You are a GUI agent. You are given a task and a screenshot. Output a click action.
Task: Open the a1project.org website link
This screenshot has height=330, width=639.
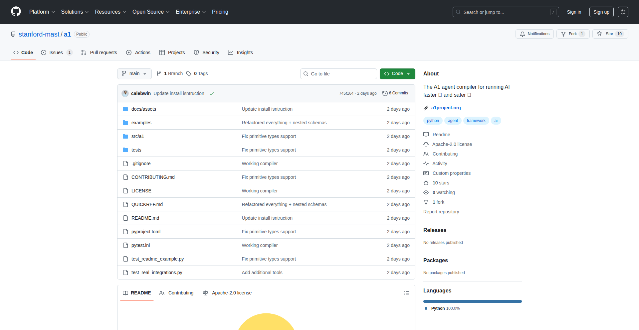[x=446, y=108]
